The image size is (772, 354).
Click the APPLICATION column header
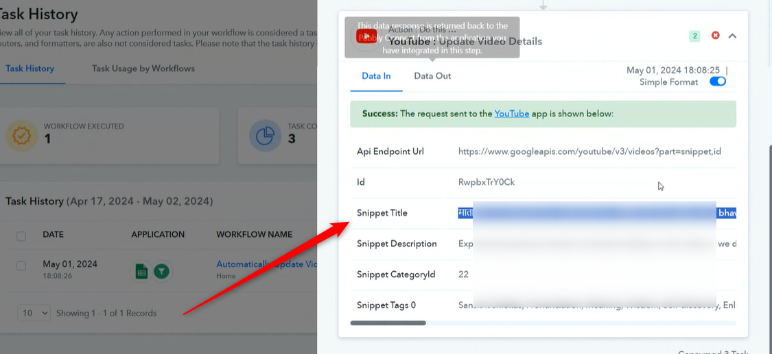(x=158, y=234)
